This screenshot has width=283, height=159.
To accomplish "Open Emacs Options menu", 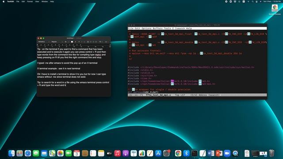I will tap(146, 28).
